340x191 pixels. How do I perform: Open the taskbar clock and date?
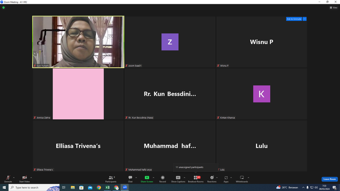(325, 187)
